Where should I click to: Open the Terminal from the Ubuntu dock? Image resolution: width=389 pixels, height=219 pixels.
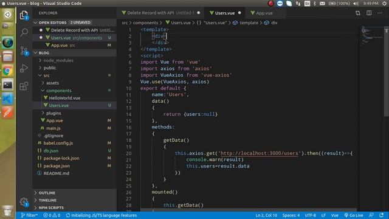tap(8, 85)
